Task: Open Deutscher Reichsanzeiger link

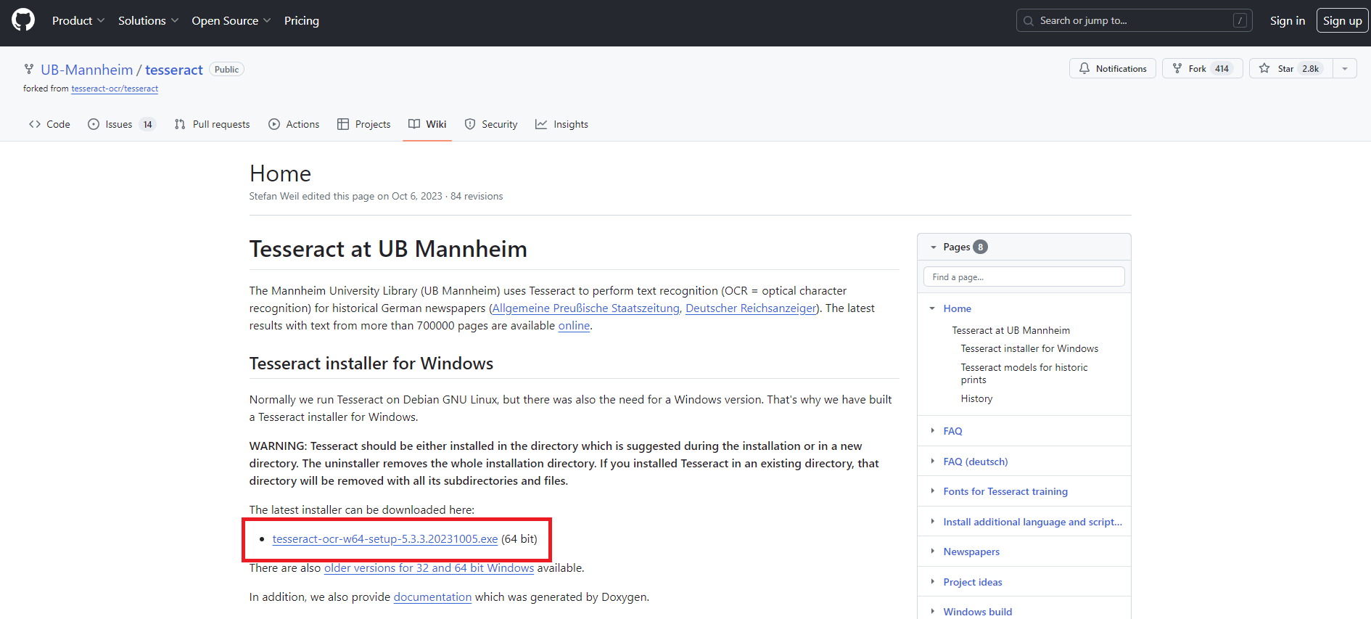Action: (x=751, y=308)
